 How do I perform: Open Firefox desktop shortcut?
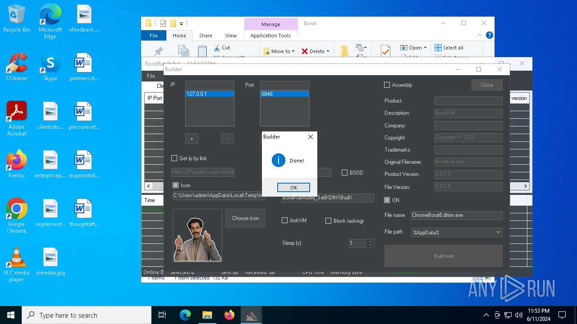tap(17, 165)
